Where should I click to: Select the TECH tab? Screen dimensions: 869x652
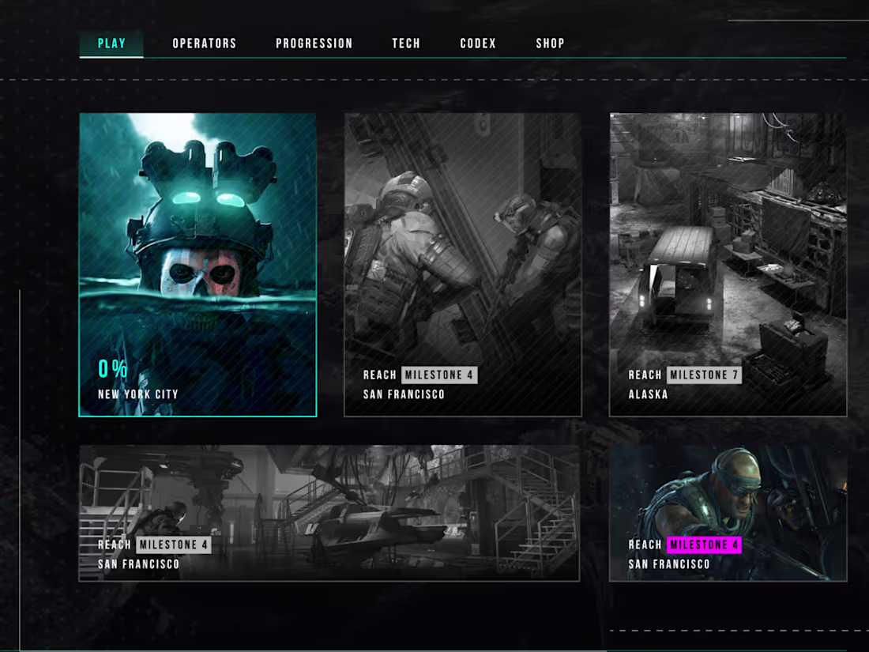[x=406, y=43]
